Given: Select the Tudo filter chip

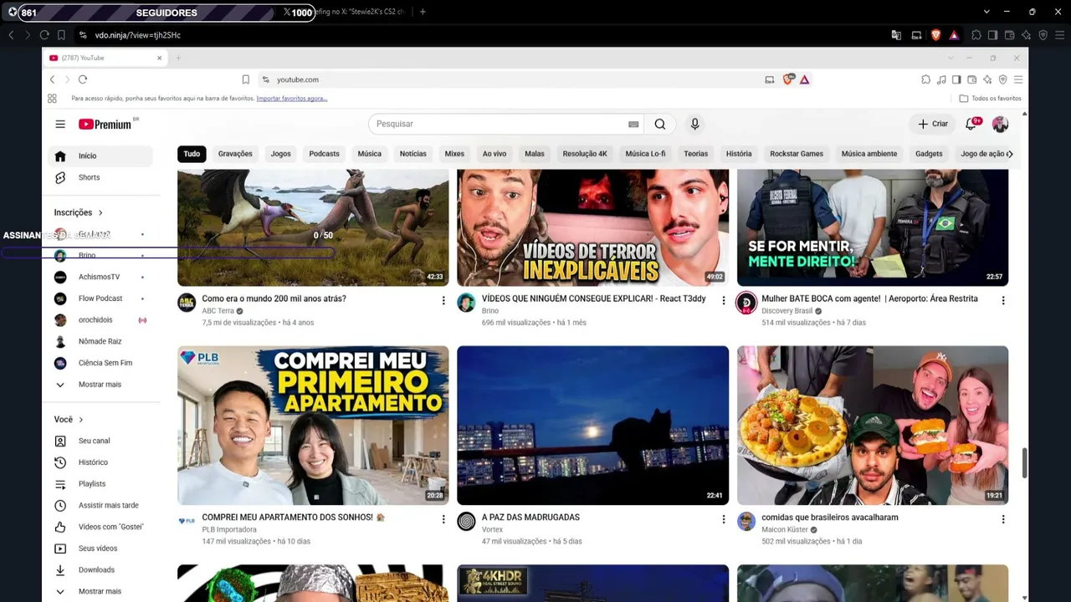Looking at the screenshot, I should [192, 154].
